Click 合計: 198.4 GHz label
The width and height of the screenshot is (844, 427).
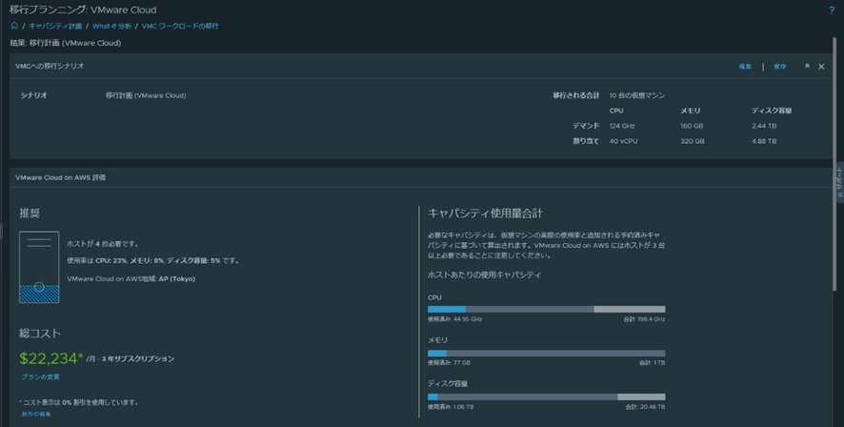644,319
